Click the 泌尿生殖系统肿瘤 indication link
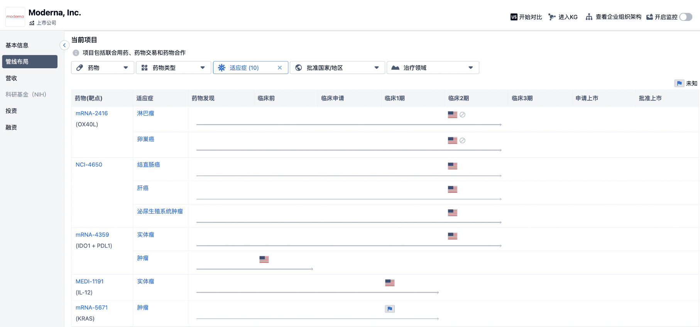This screenshot has height=327, width=700. (160, 211)
